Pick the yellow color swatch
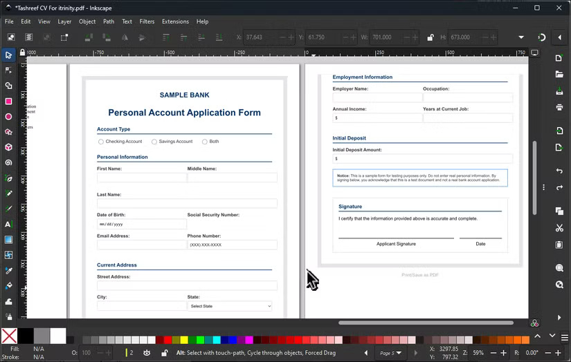This screenshot has width=571, height=362. click(x=183, y=340)
